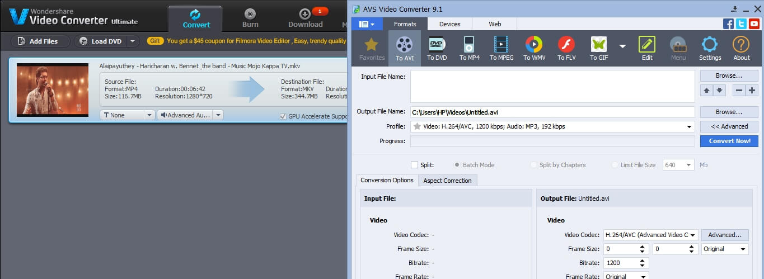Open the AVS Facebook link icon
Viewport: 764px width, 279px height.
[x=728, y=23]
